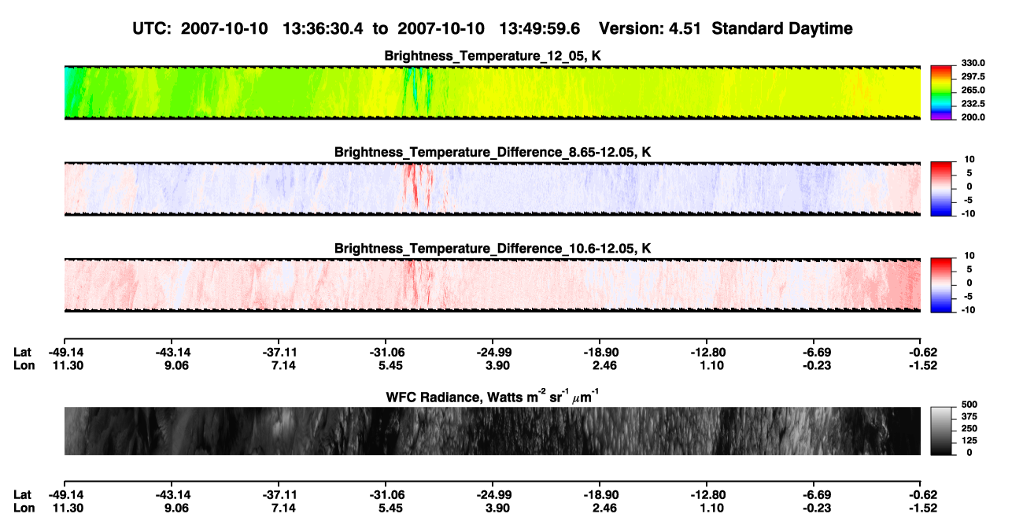Click the 10.6-12.05 temperature difference image strip
The height and width of the screenshot is (525, 1023).
492,285
